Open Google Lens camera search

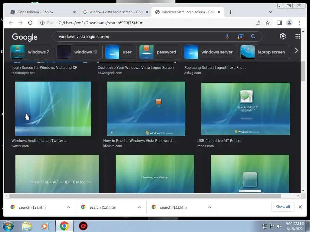pyautogui.click(x=241, y=37)
